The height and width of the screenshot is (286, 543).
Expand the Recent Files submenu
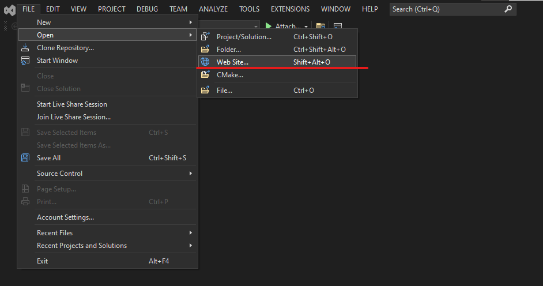pos(107,233)
